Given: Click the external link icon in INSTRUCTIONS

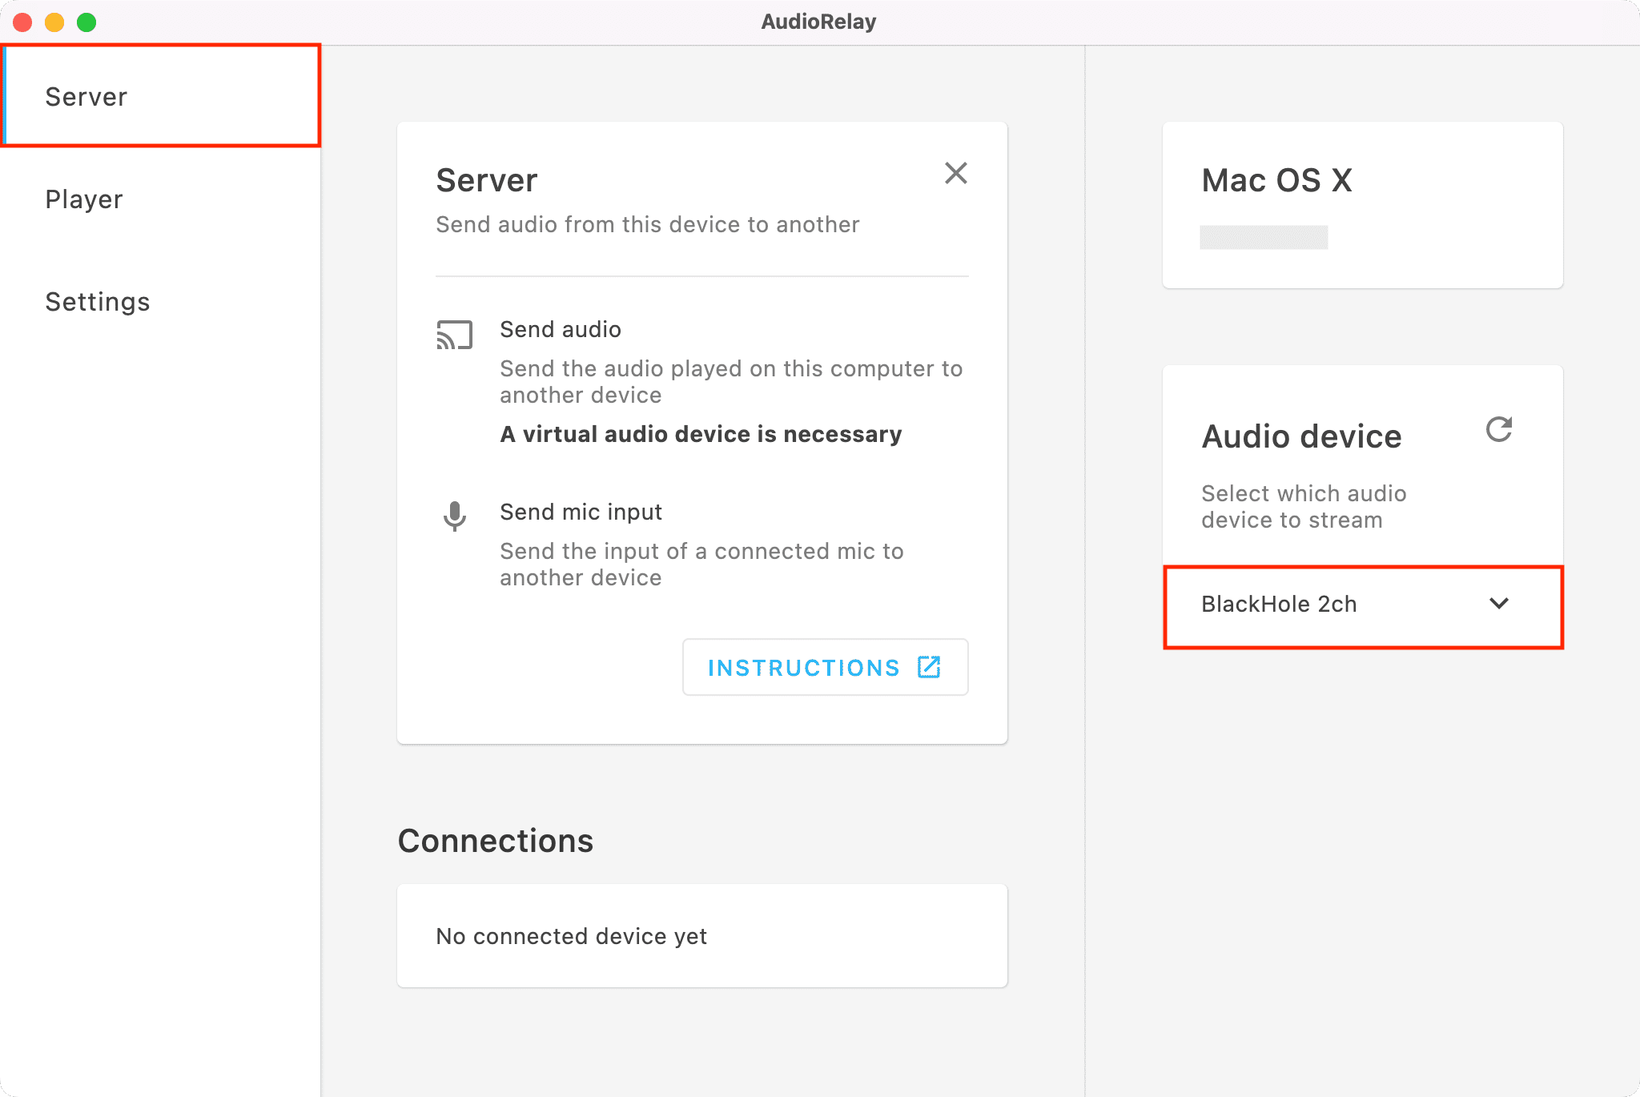Looking at the screenshot, I should point(929,667).
